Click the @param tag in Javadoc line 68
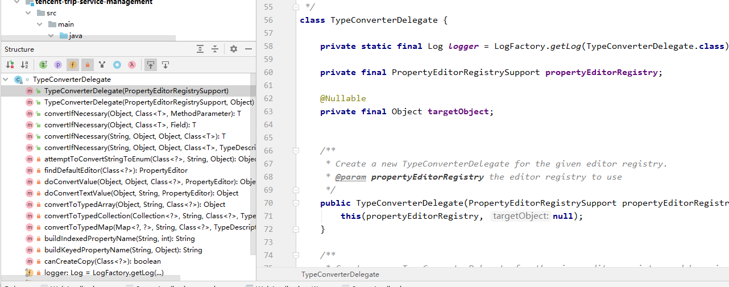729x287 pixels. tap(351, 177)
